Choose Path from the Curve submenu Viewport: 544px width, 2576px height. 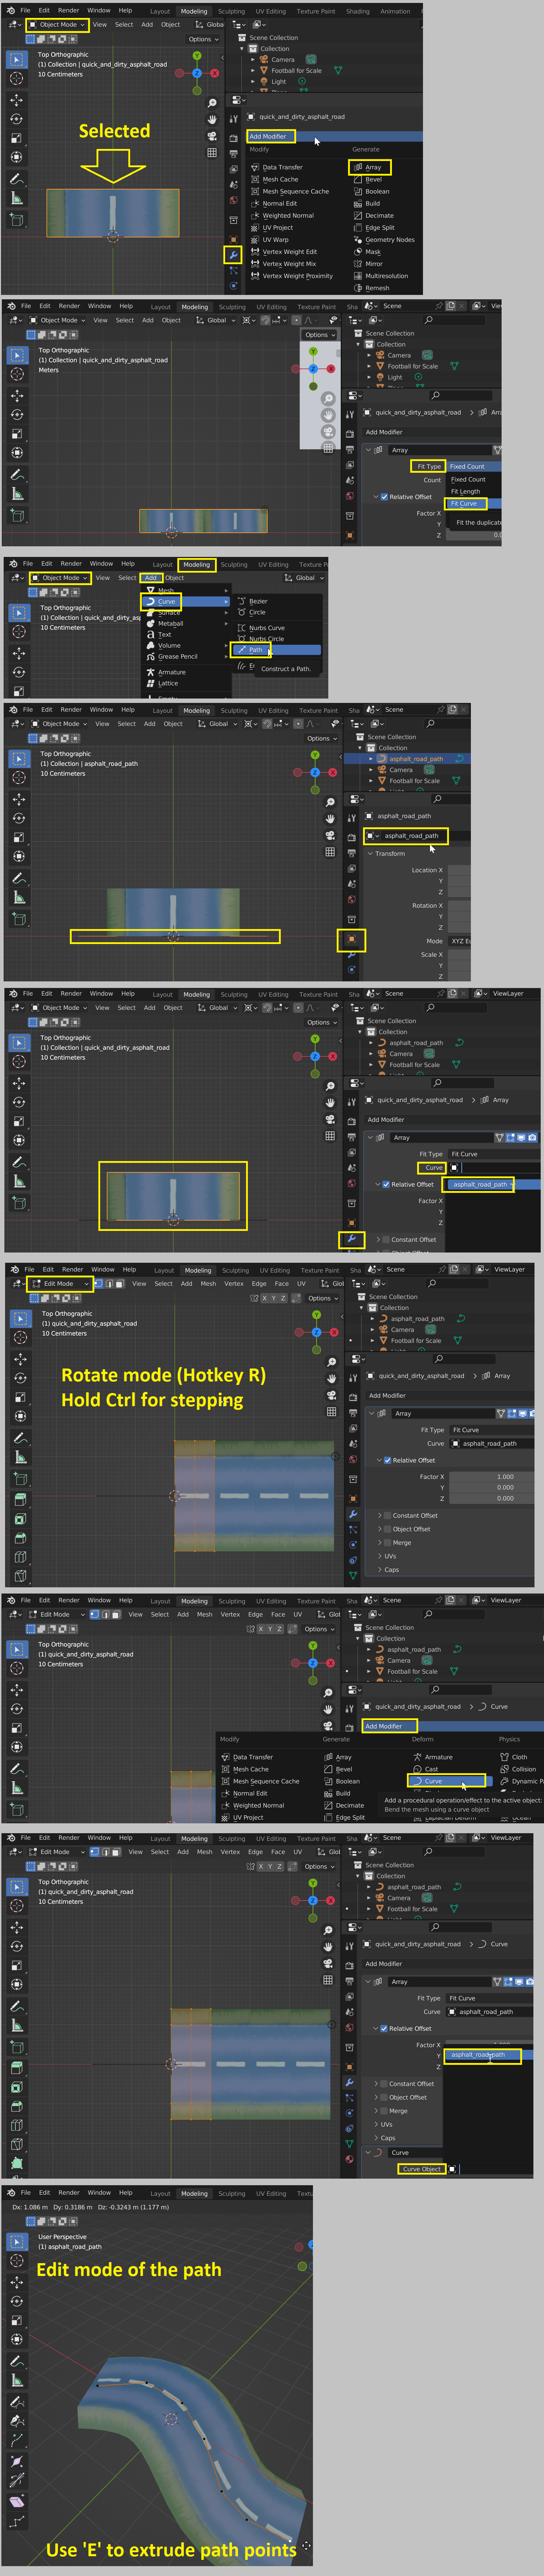(x=256, y=650)
